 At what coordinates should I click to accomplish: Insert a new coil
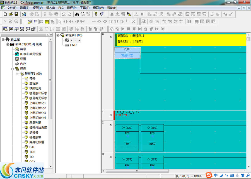click(x=99, y=21)
